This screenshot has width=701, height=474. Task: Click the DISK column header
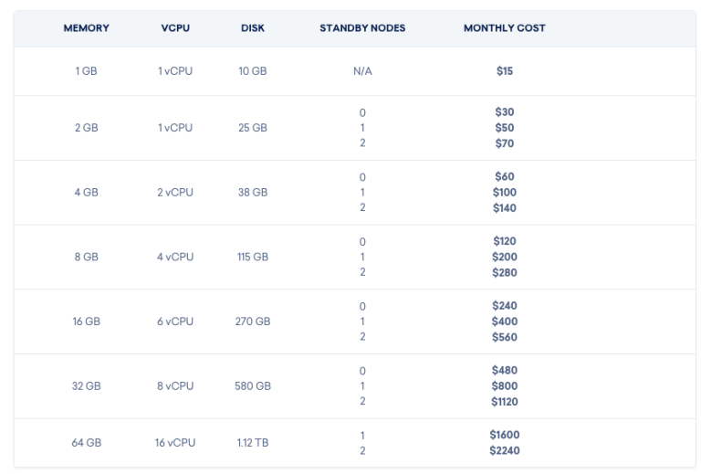253,28
